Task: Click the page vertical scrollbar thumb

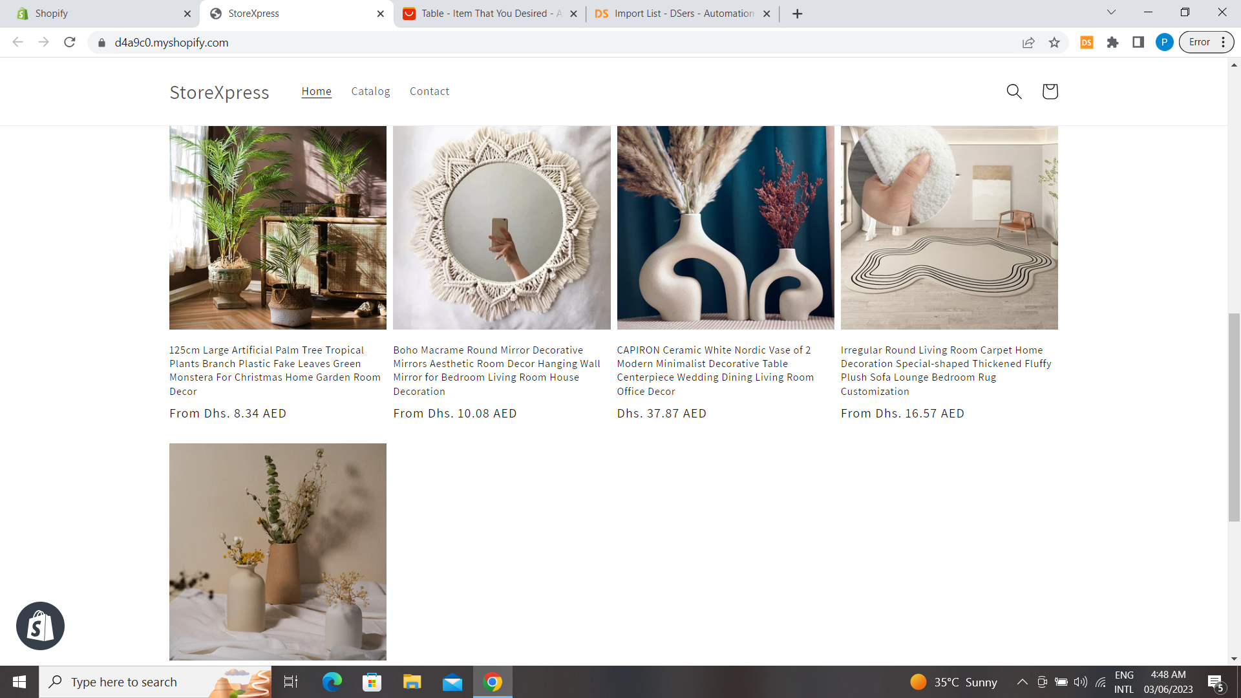Action: (x=1234, y=417)
